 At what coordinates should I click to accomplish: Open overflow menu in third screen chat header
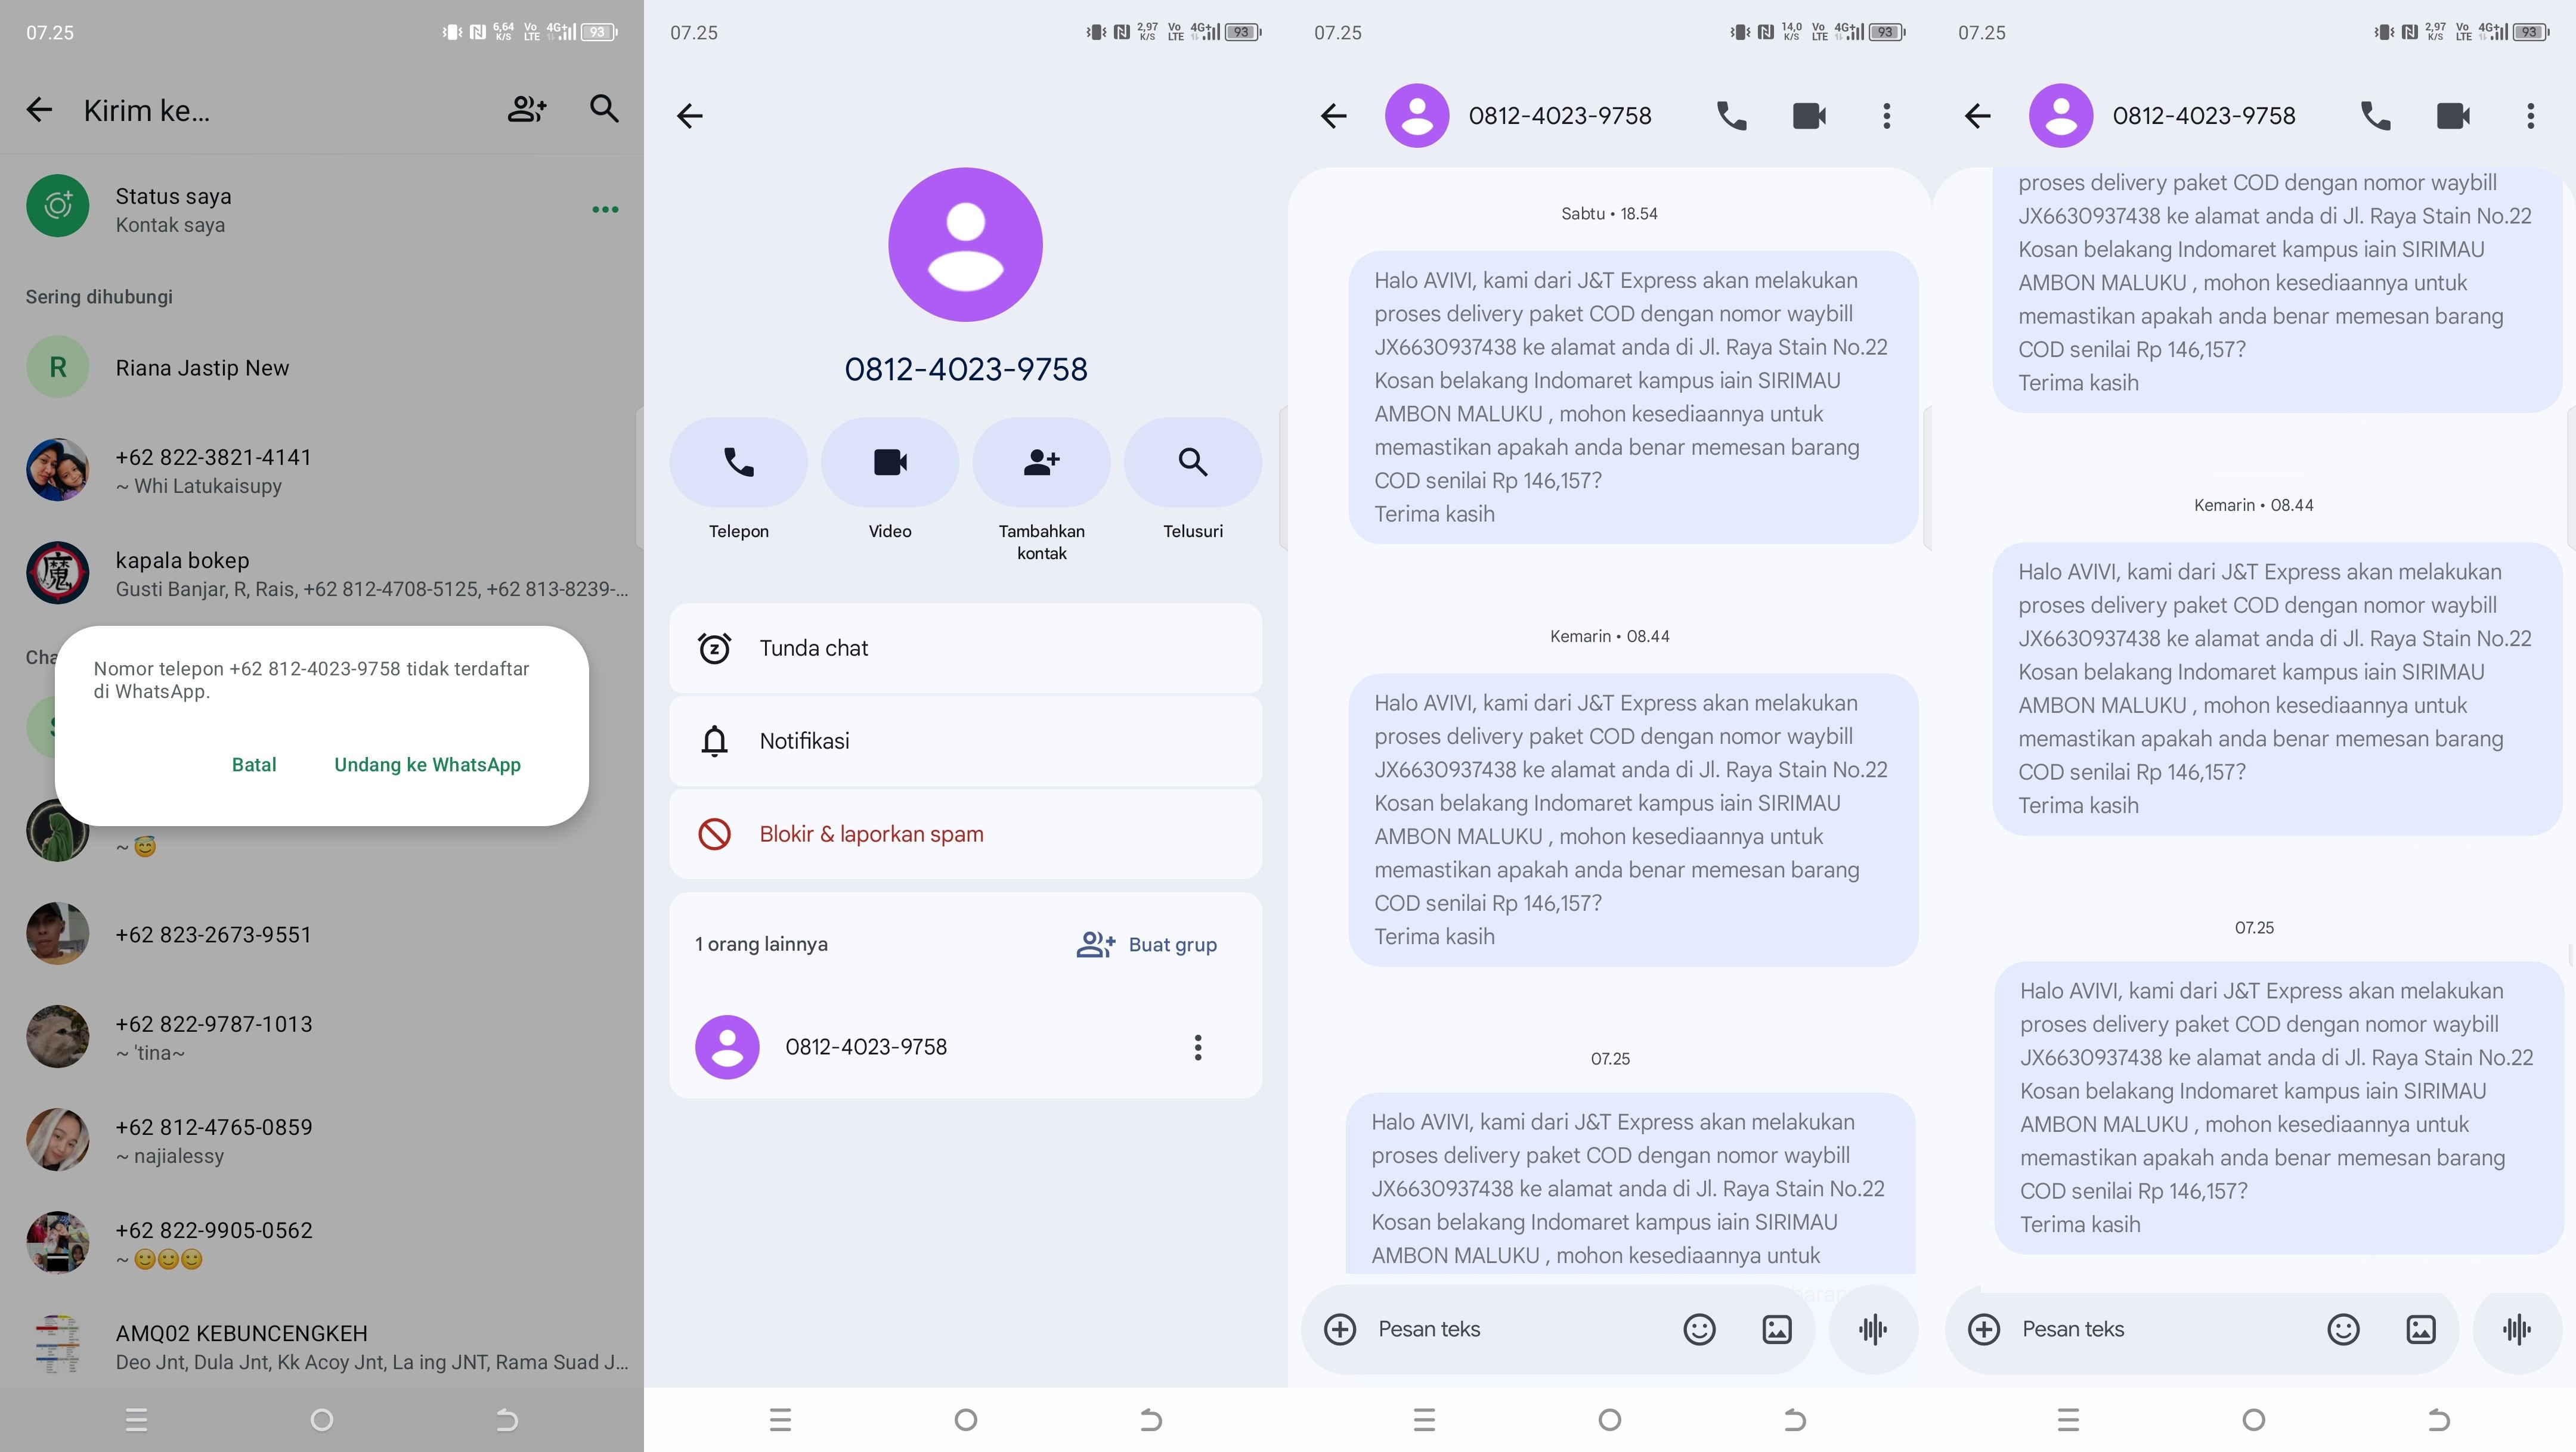[1886, 116]
